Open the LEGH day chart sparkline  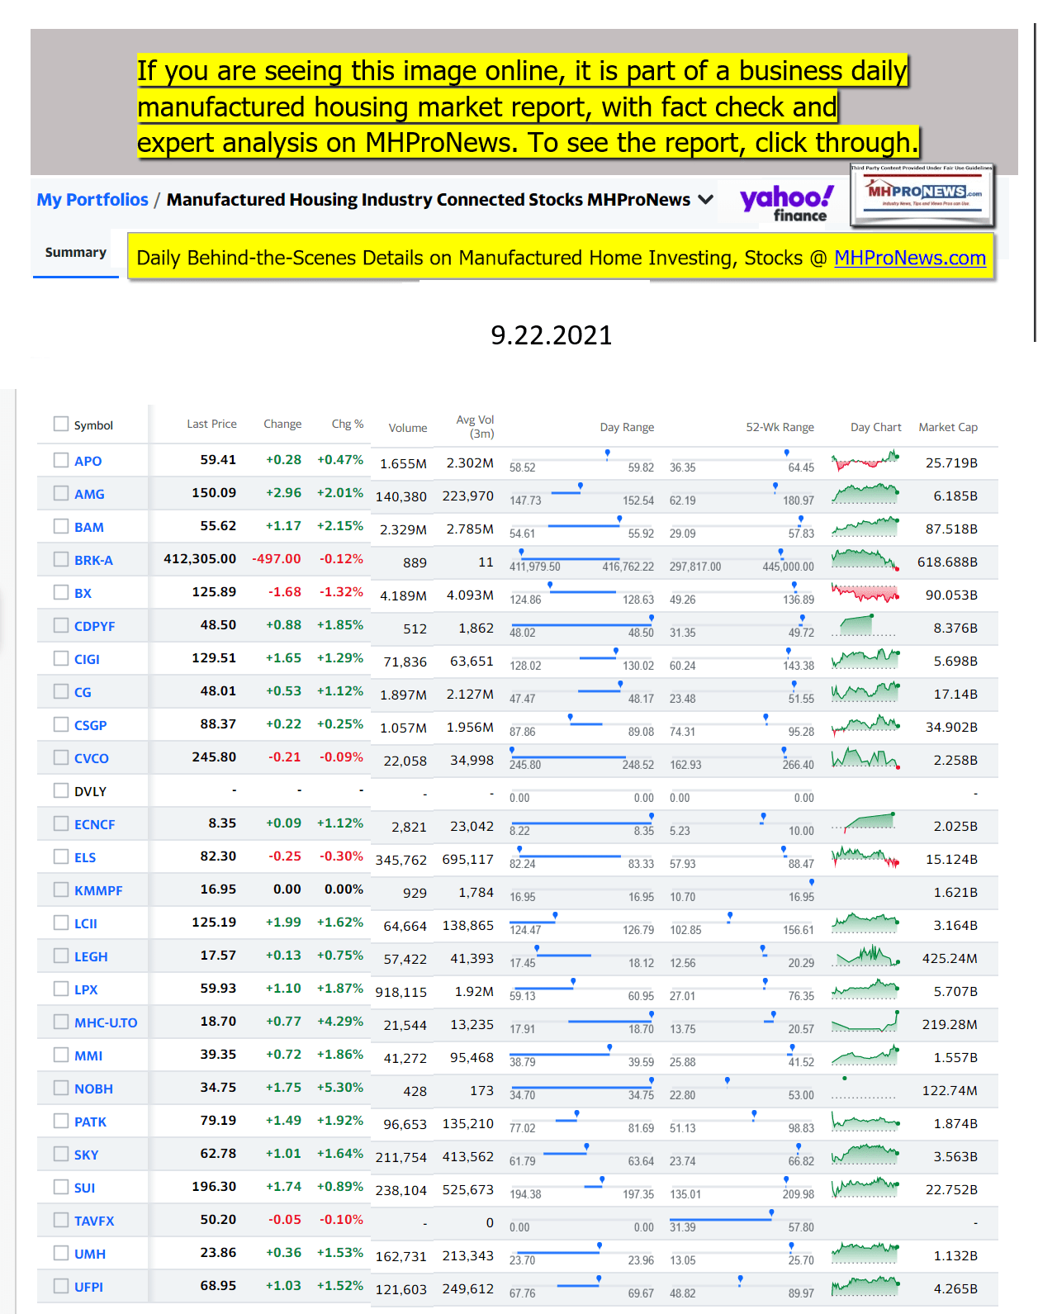pos(865,956)
